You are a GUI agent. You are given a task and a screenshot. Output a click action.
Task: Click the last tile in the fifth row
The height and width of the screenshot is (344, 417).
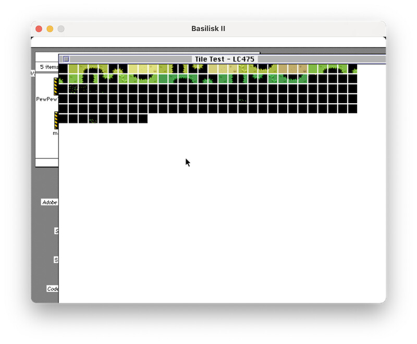352,108
